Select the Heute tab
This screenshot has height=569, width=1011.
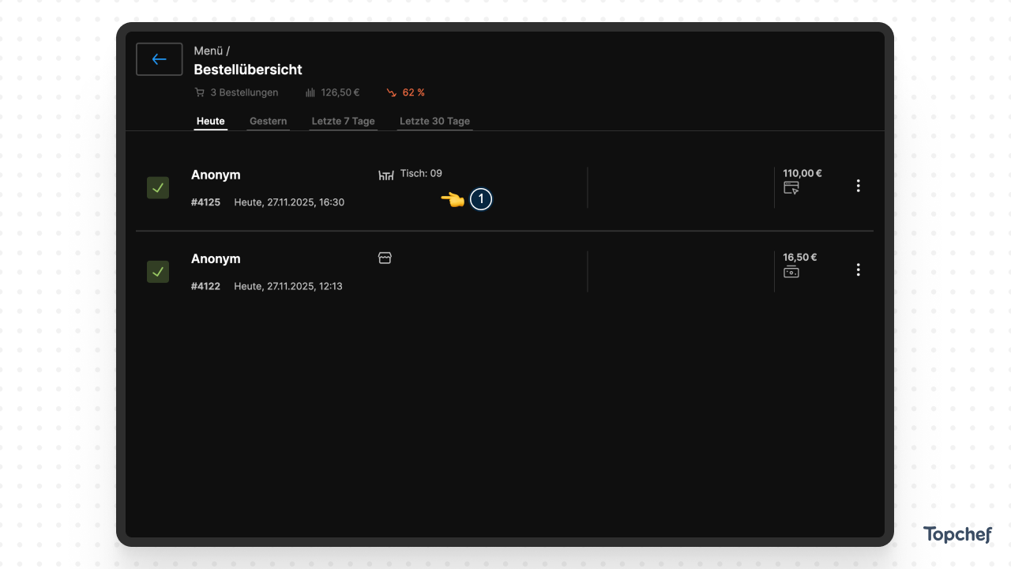(x=211, y=121)
